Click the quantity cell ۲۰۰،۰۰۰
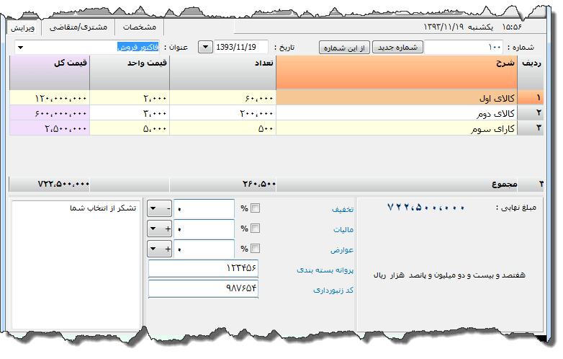The image size is (563, 359). pyautogui.click(x=222, y=113)
